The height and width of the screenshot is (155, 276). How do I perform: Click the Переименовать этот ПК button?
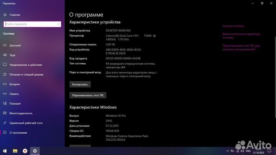click(88, 95)
